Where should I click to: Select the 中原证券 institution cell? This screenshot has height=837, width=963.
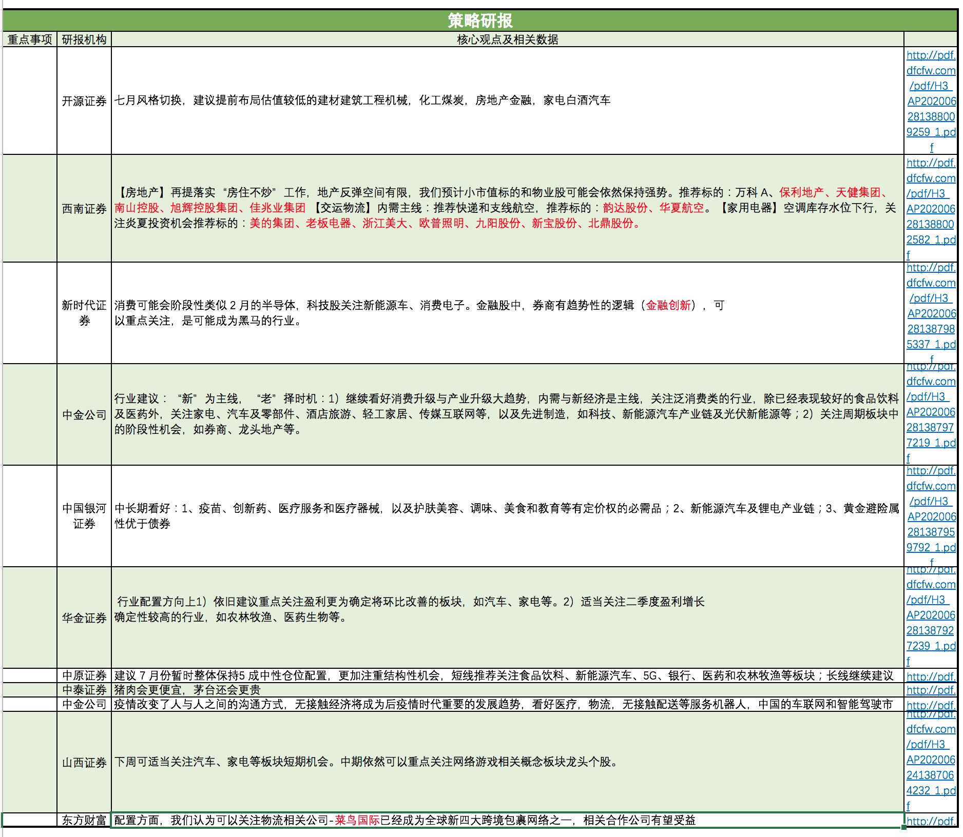(84, 675)
